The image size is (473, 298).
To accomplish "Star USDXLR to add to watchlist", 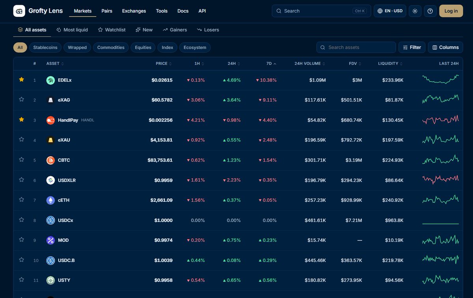I will [22, 180].
